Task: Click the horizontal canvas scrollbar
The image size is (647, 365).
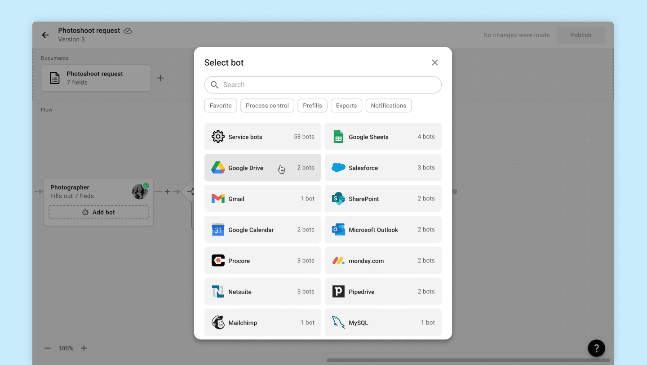Action: (x=468, y=360)
